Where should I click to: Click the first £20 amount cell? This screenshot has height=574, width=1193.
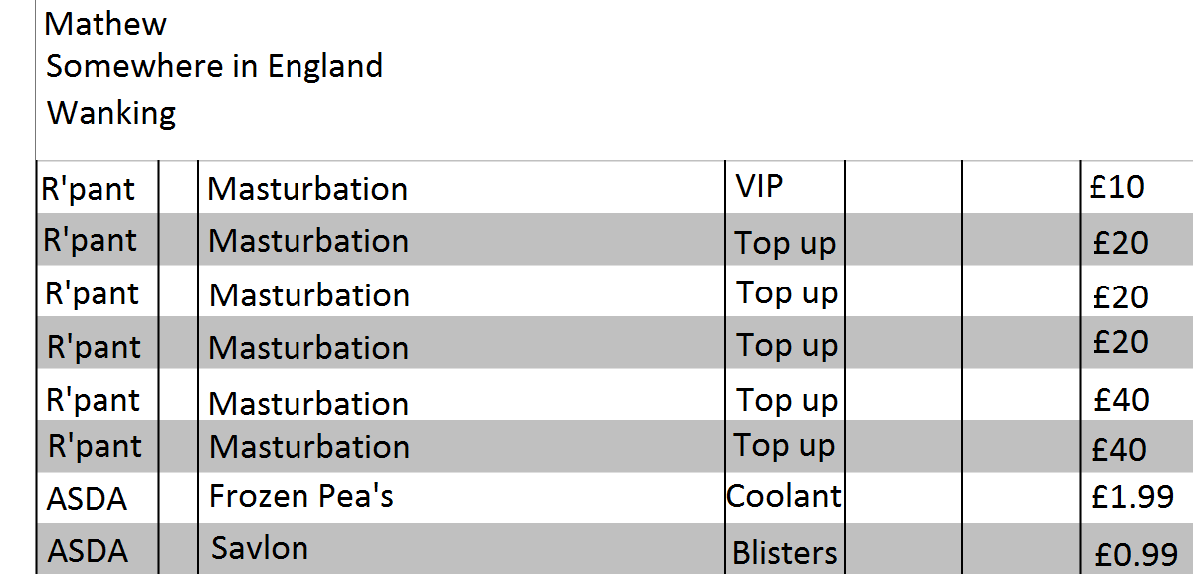coord(1136,240)
